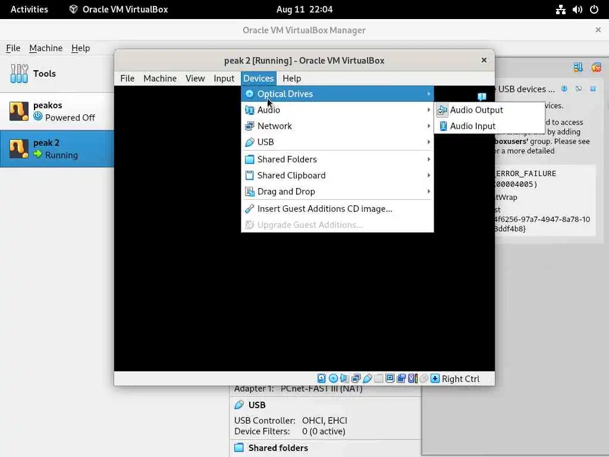Click the clock Aug 11 22:04
This screenshot has height=457, width=609.
point(304,10)
